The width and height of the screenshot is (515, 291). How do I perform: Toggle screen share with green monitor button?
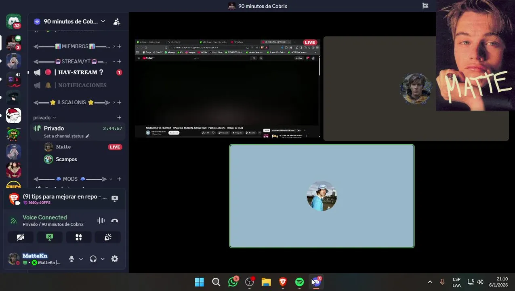(x=49, y=237)
